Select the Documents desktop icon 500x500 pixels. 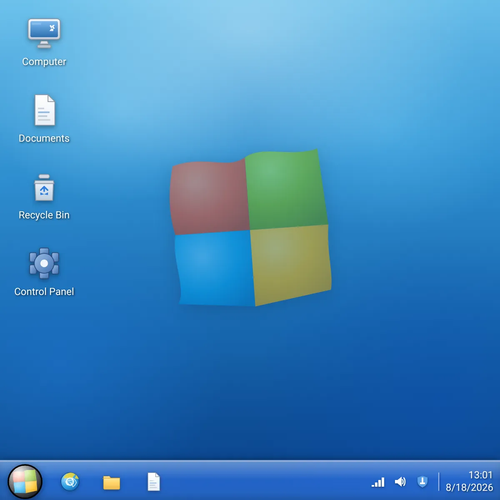click(x=44, y=110)
